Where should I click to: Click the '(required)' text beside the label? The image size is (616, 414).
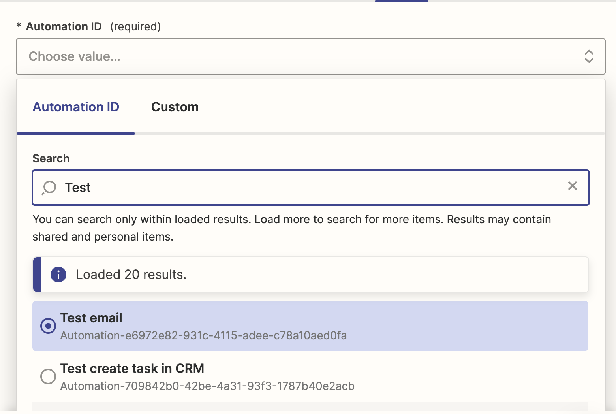[x=135, y=26]
